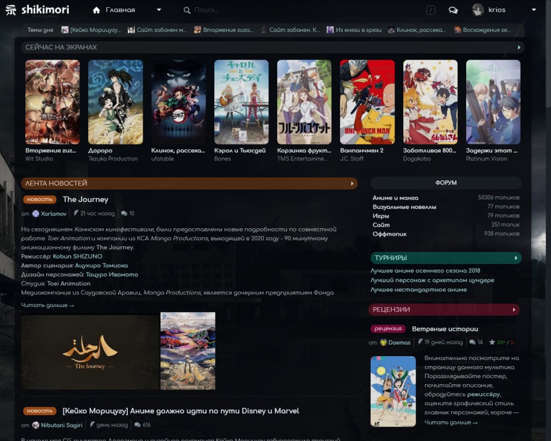Click the Tezuka Production studio name

point(113,159)
